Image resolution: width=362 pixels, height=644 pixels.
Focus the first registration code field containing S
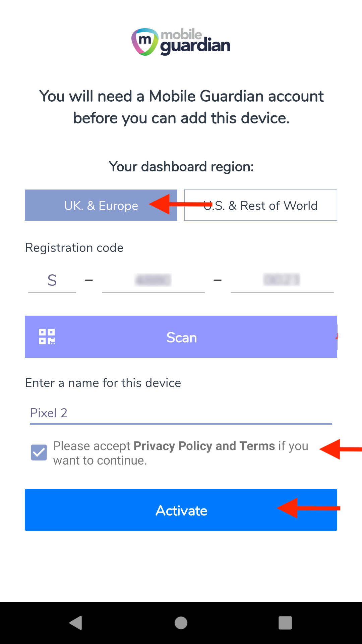tap(52, 280)
